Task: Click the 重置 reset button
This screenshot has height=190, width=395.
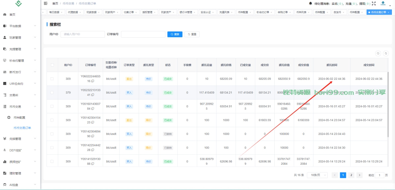Action: coord(192,34)
